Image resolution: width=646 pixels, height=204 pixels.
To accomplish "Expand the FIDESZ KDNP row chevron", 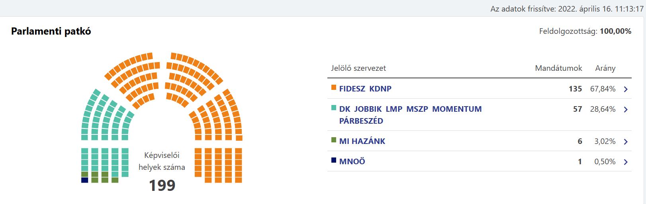I will coord(626,89).
